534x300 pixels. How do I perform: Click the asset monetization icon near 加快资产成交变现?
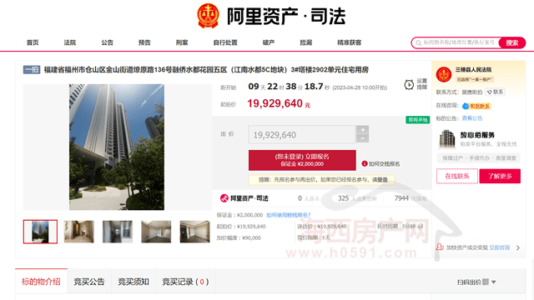pos(440,247)
